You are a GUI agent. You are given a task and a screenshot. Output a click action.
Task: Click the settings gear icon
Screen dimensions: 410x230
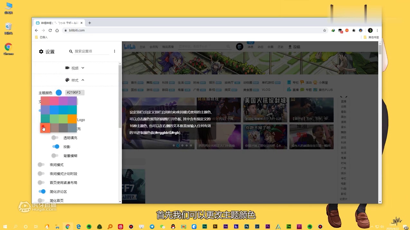coord(41,51)
